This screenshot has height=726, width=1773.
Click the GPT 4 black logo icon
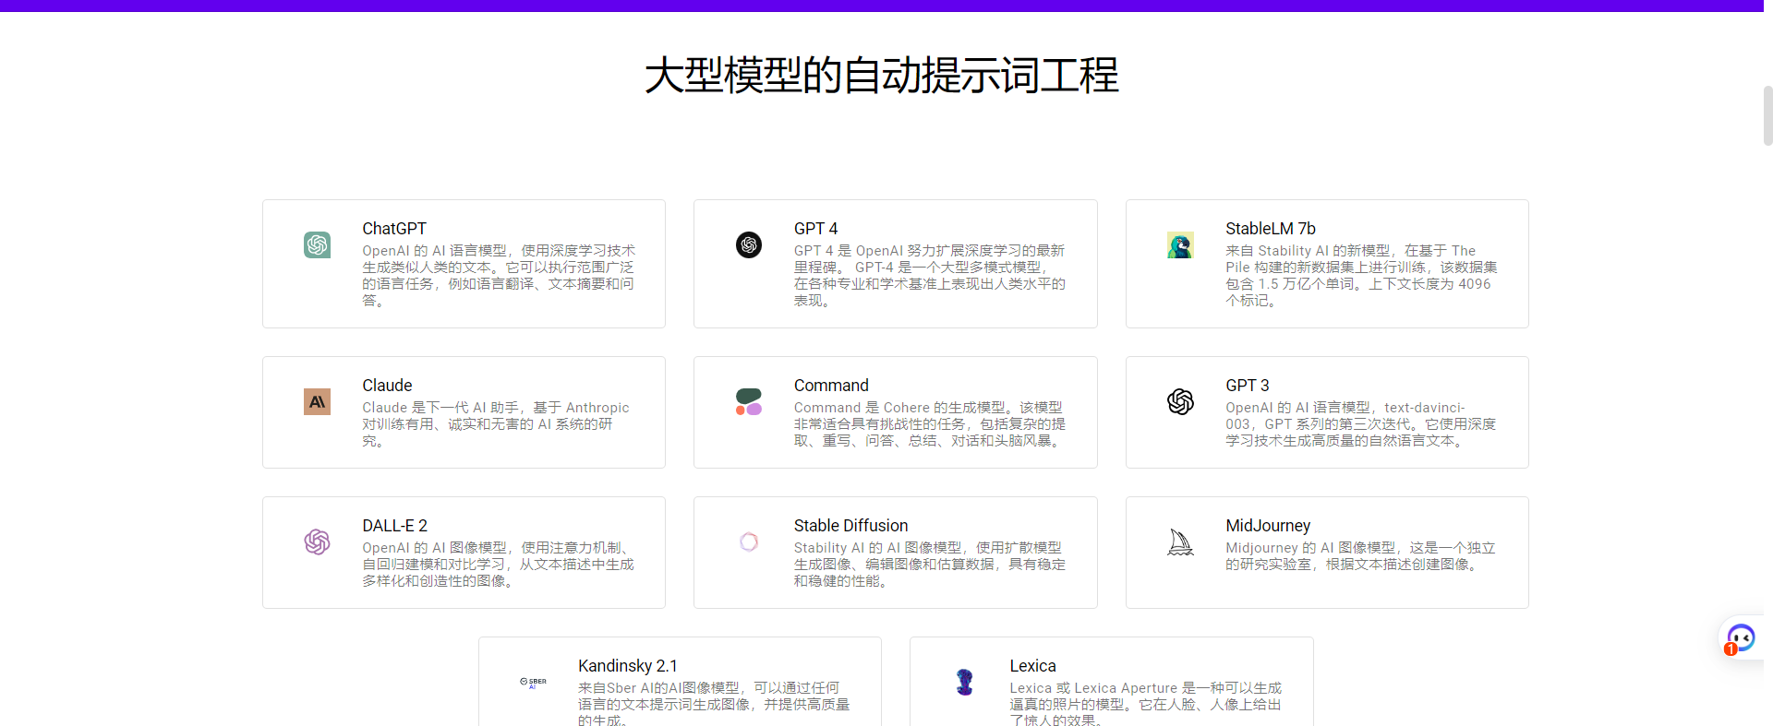pos(749,244)
